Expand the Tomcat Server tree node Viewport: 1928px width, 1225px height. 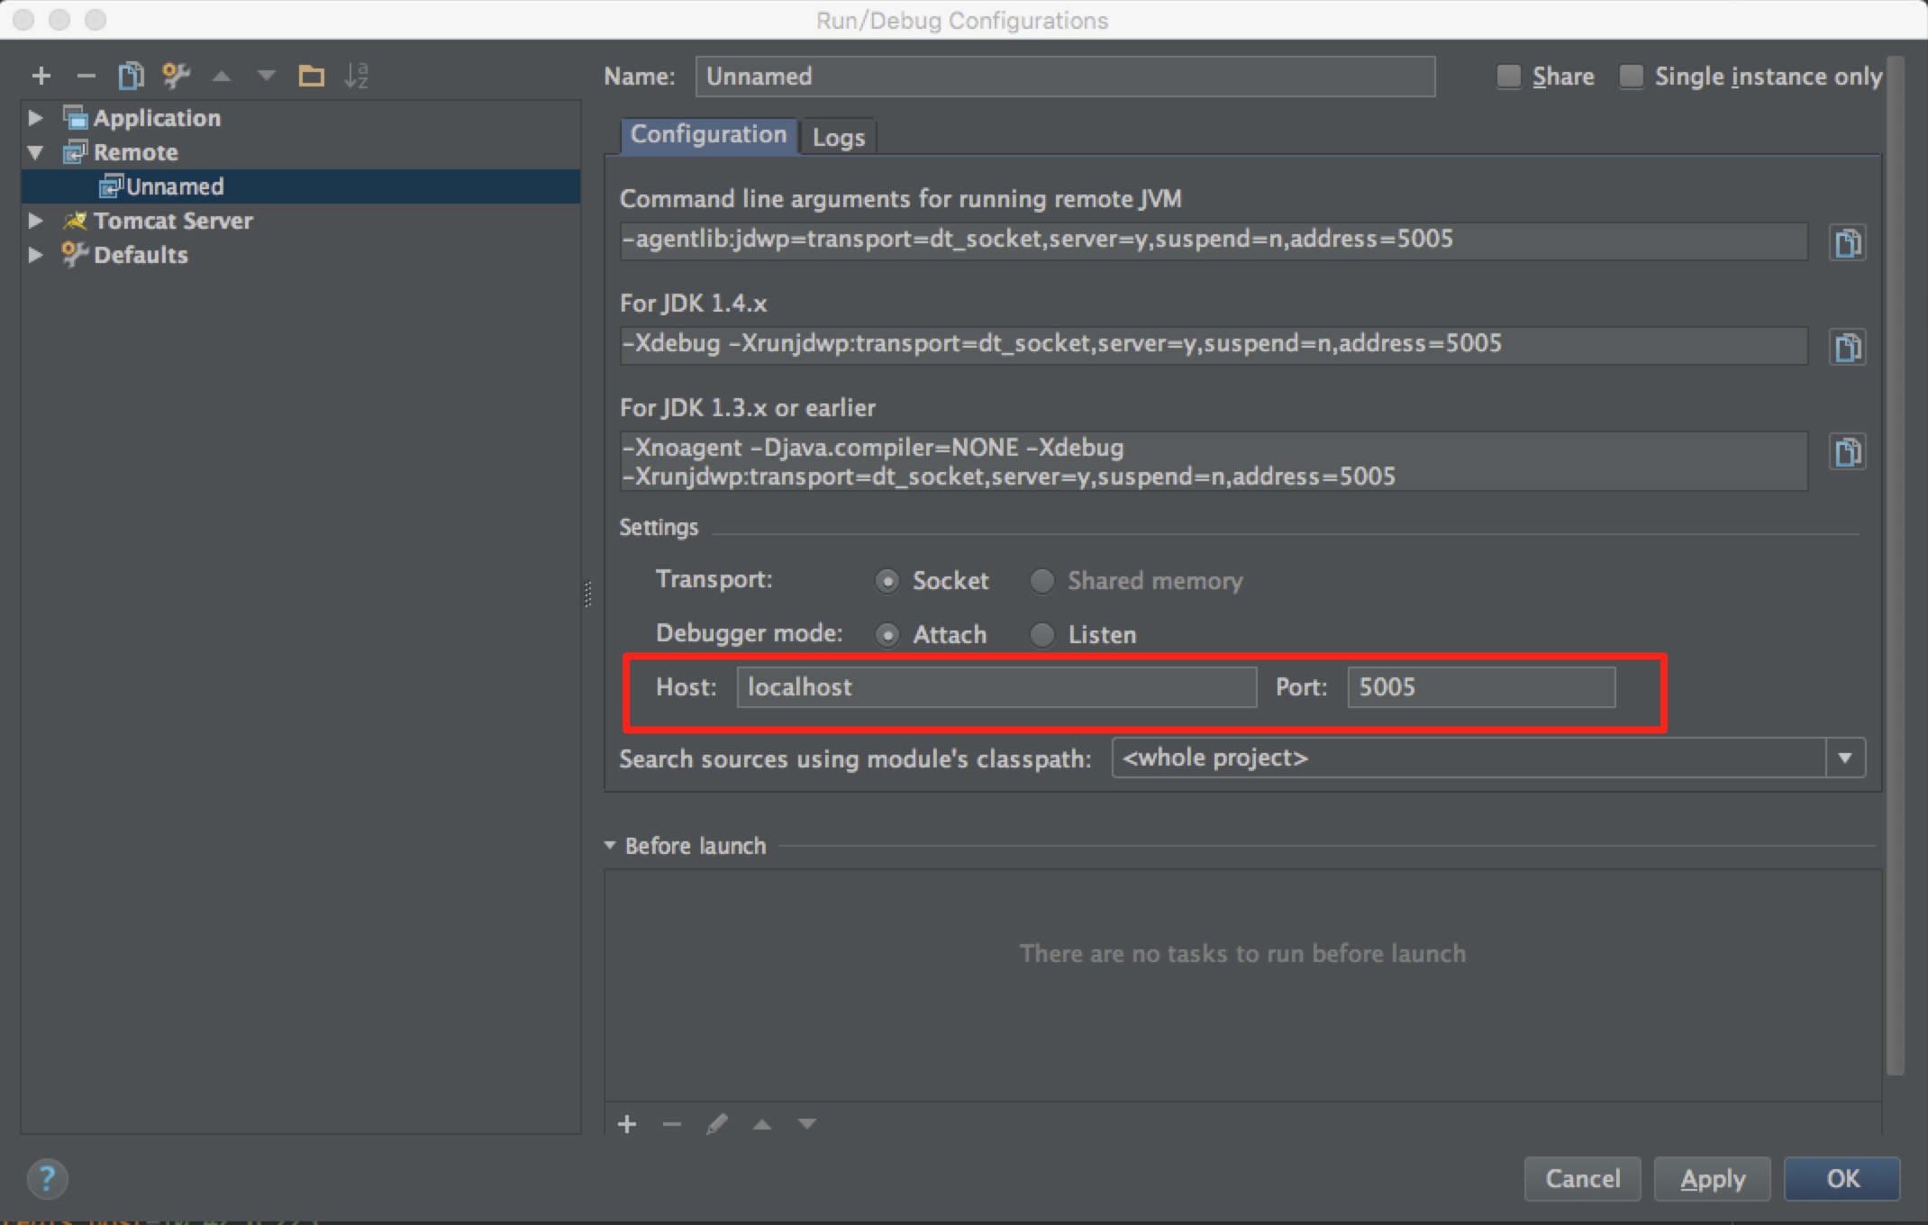(x=36, y=221)
